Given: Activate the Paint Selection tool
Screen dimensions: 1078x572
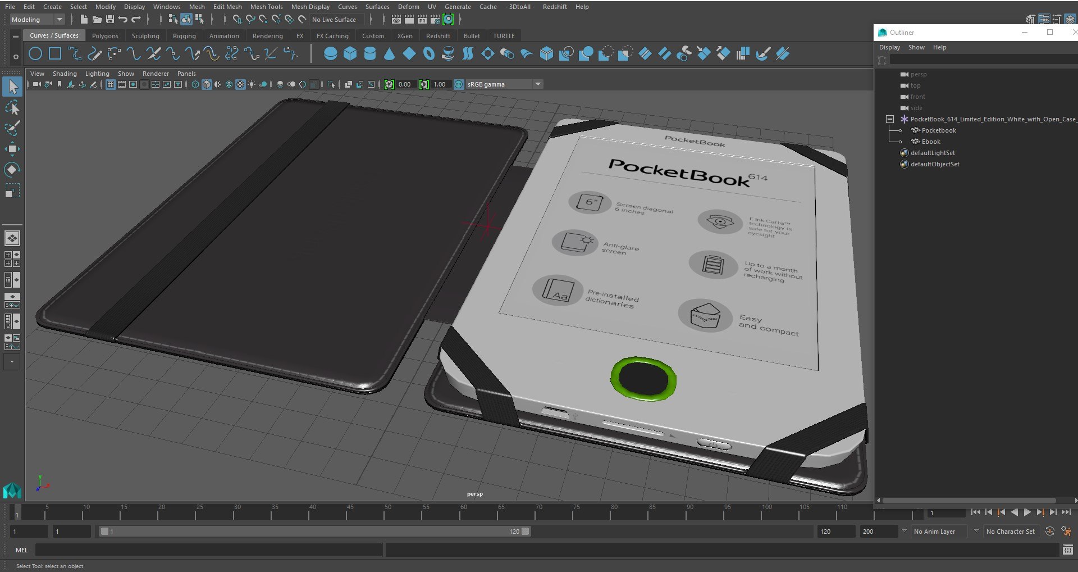Looking at the screenshot, I should click(x=12, y=128).
